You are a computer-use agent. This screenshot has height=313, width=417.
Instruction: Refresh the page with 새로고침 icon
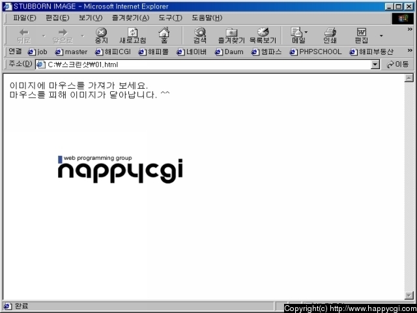click(132, 35)
